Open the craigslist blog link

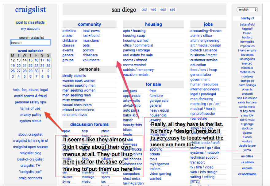(30, 153)
